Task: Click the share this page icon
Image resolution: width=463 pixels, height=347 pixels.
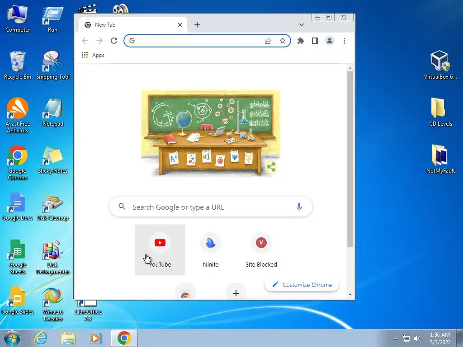Action: 268,41
